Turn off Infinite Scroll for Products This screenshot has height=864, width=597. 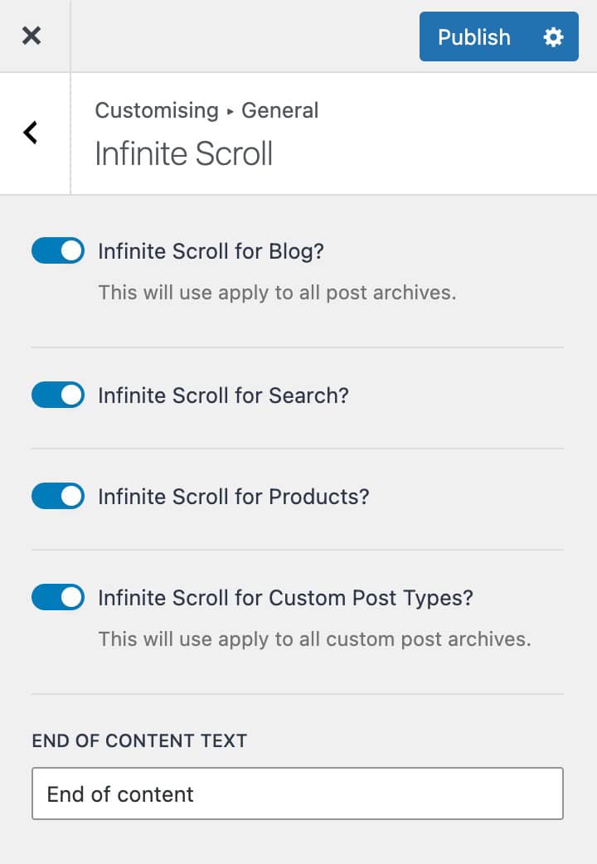(57, 496)
